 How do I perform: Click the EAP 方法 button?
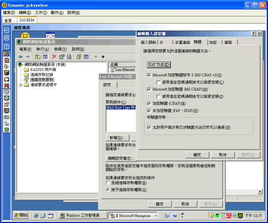coord(159,65)
